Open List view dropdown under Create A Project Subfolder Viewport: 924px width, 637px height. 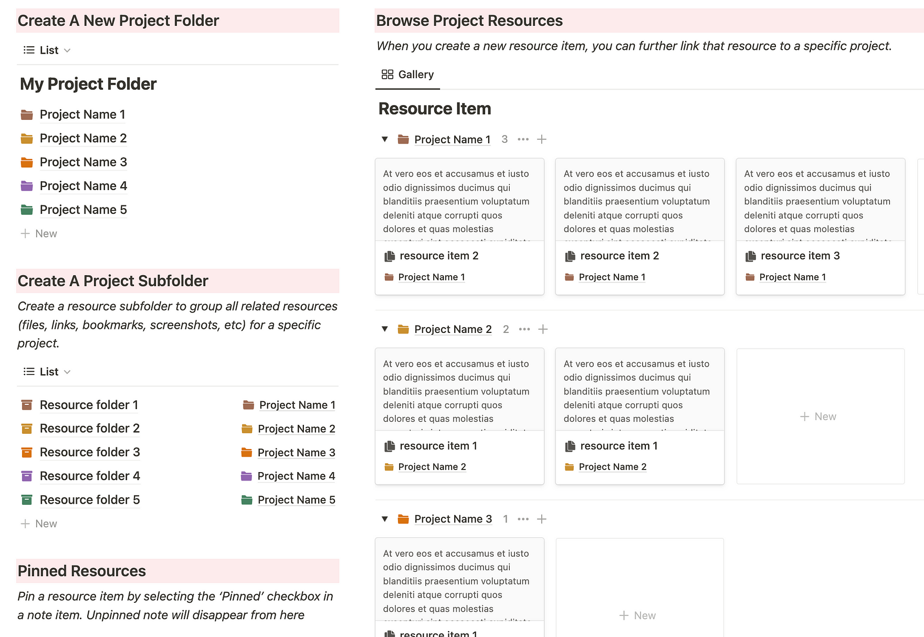(47, 372)
